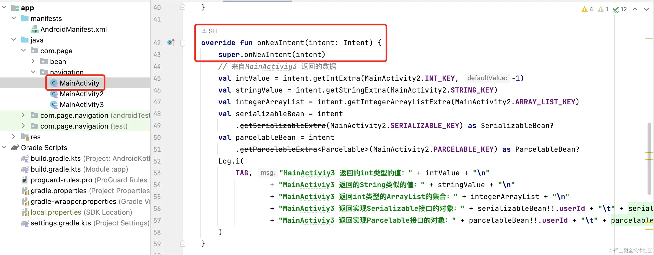Click override gutter icon on line 42

click(171, 42)
